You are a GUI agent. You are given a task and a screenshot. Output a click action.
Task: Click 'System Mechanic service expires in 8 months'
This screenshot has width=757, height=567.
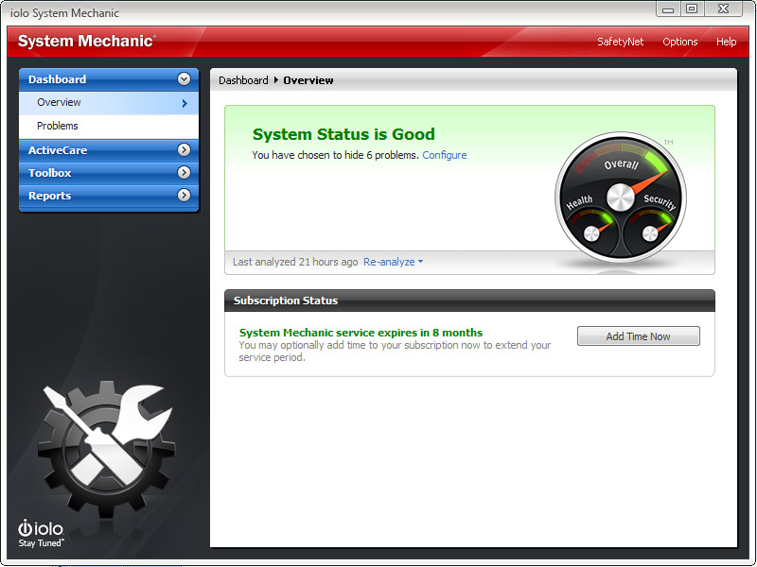[x=361, y=333]
